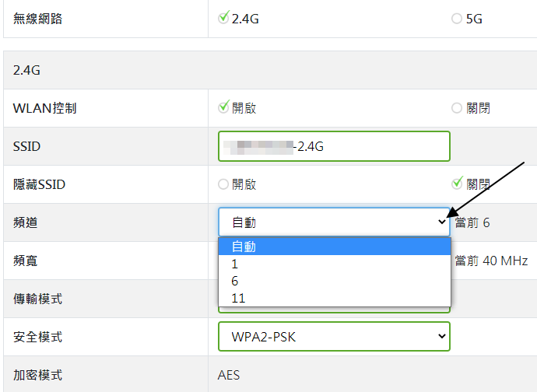This screenshot has height=392, width=537.
Task: Collapse the 頻道 channel dropdown arrow
Action: coord(442,222)
